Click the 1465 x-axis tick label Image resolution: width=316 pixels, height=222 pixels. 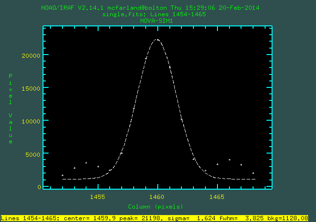tap(217, 197)
